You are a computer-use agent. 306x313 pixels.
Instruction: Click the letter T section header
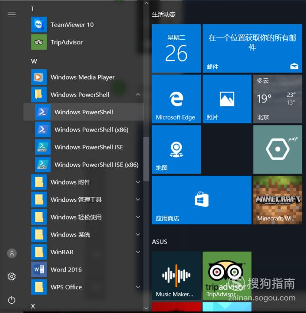pyautogui.click(x=33, y=9)
